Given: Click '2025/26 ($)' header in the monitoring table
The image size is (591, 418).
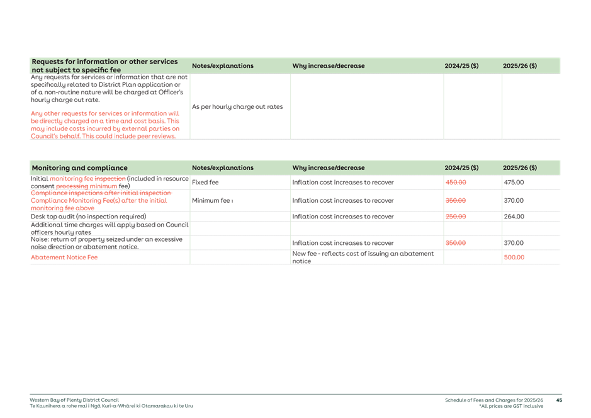Looking at the screenshot, I should pos(520,168).
